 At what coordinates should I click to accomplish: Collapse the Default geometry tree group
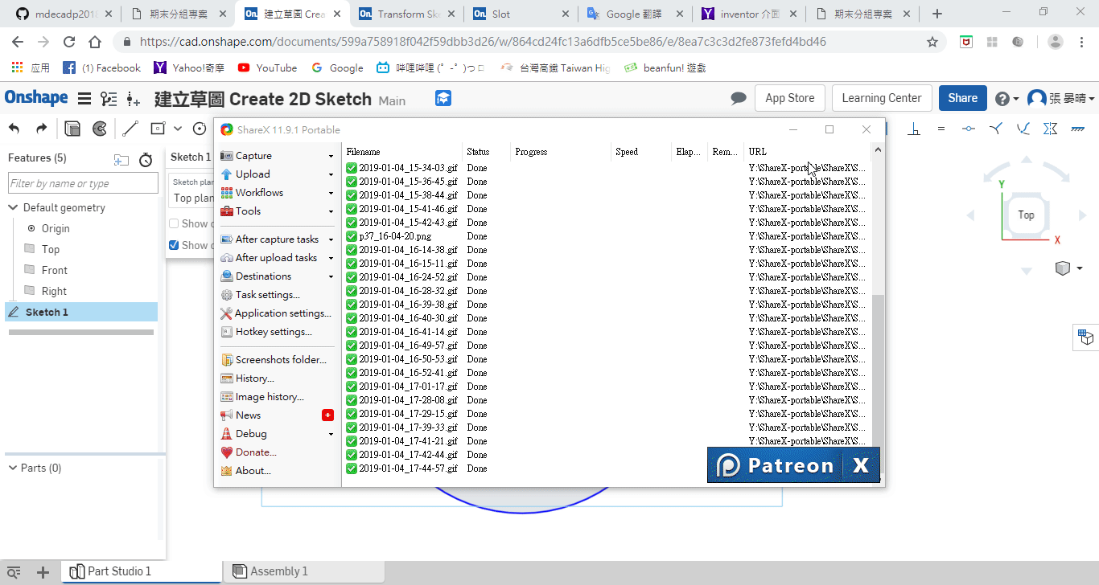point(13,207)
